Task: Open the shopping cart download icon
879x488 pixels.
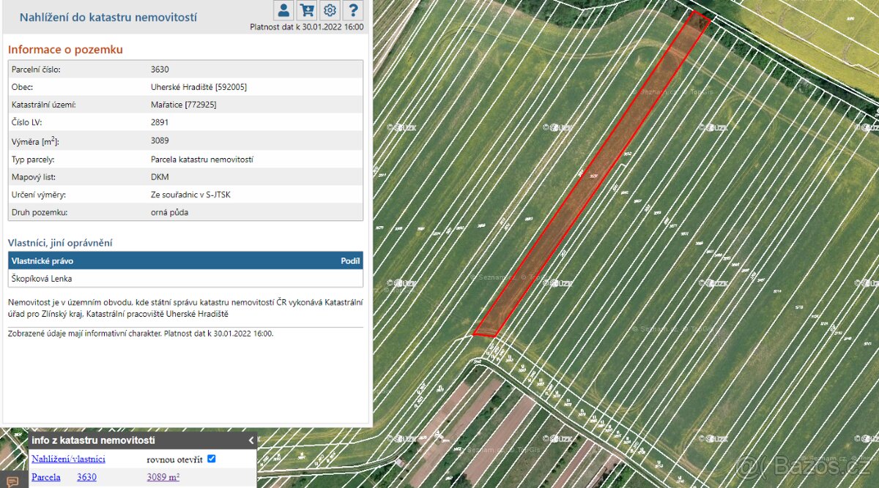Action: click(x=307, y=10)
